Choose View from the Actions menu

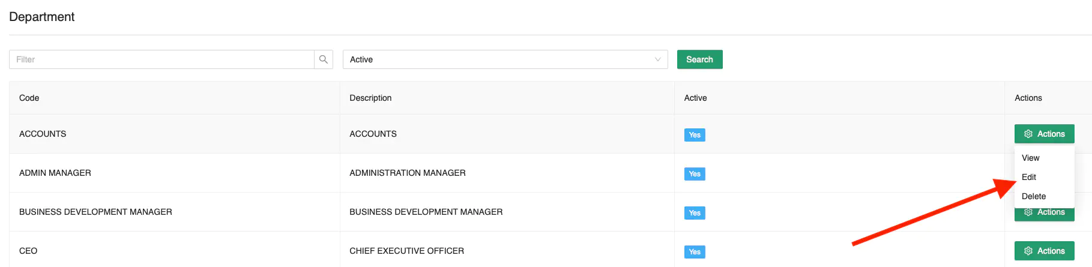1030,158
